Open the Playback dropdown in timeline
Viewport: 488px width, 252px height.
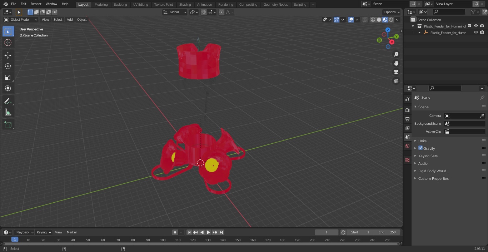tap(24, 232)
